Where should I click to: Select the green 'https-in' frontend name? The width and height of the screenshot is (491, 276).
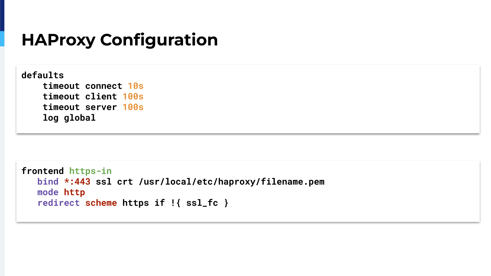point(90,171)
